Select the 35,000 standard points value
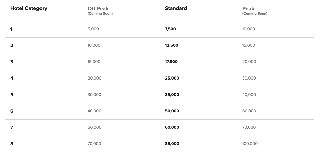Screen dimensions: 320x155 [x=172, y=95]
